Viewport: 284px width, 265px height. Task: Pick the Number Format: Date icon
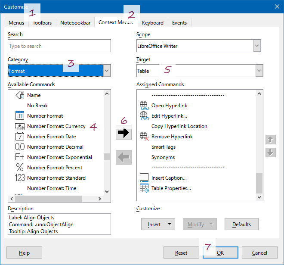20,137
